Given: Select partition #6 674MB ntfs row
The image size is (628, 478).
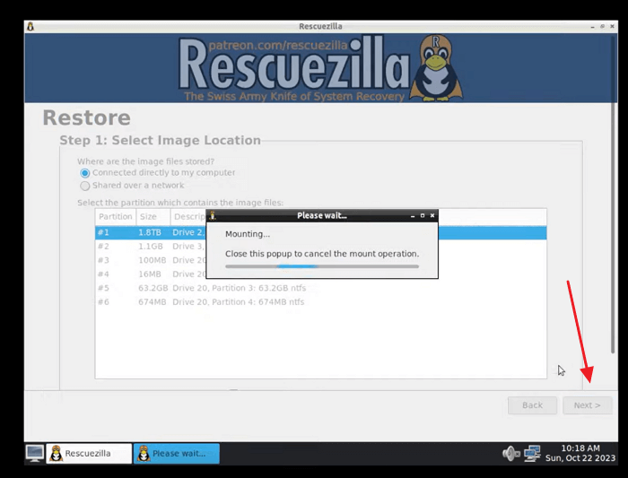Looking at the screenshot, I should click(321, 302).
